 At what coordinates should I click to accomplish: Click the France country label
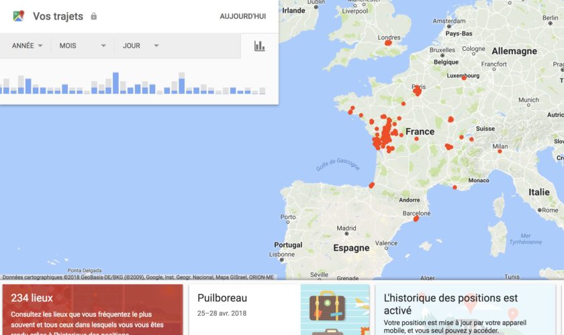pos(420,132)
